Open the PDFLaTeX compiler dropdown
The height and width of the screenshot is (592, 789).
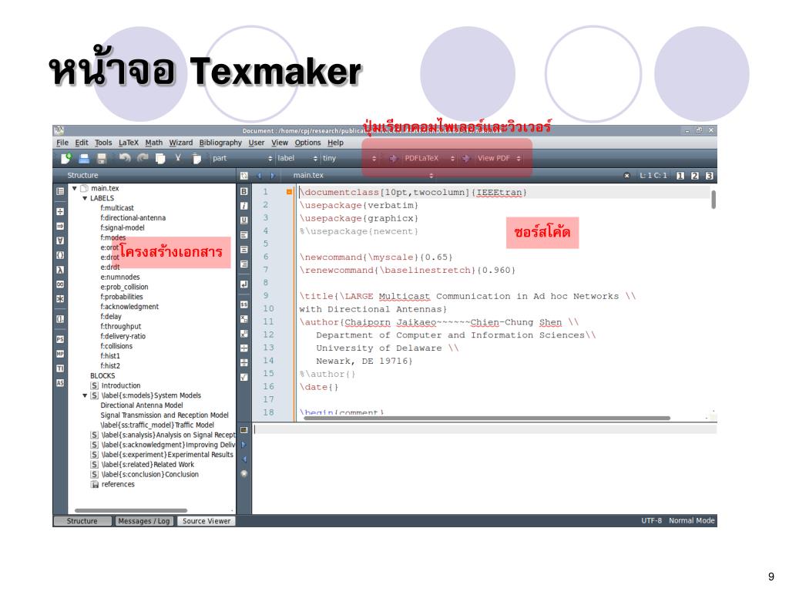point(429,159)
